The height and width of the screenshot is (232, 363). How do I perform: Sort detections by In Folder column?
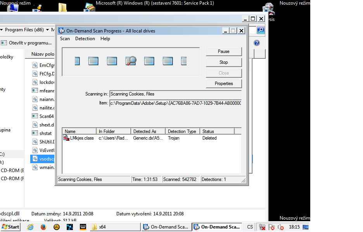point(114,131)
